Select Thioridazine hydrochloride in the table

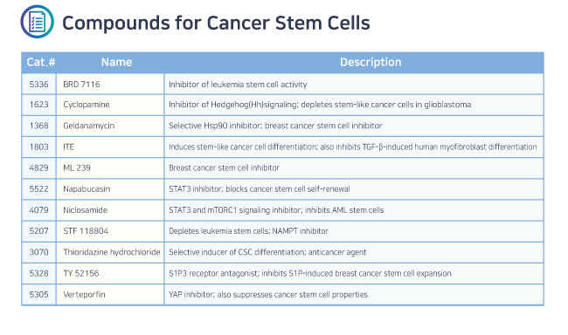pos(112,252)
